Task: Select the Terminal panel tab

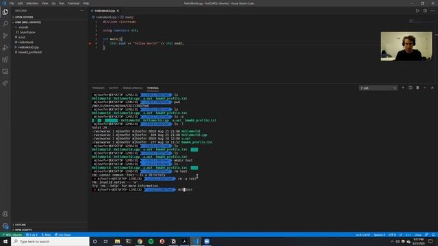Action: [153, 88]
